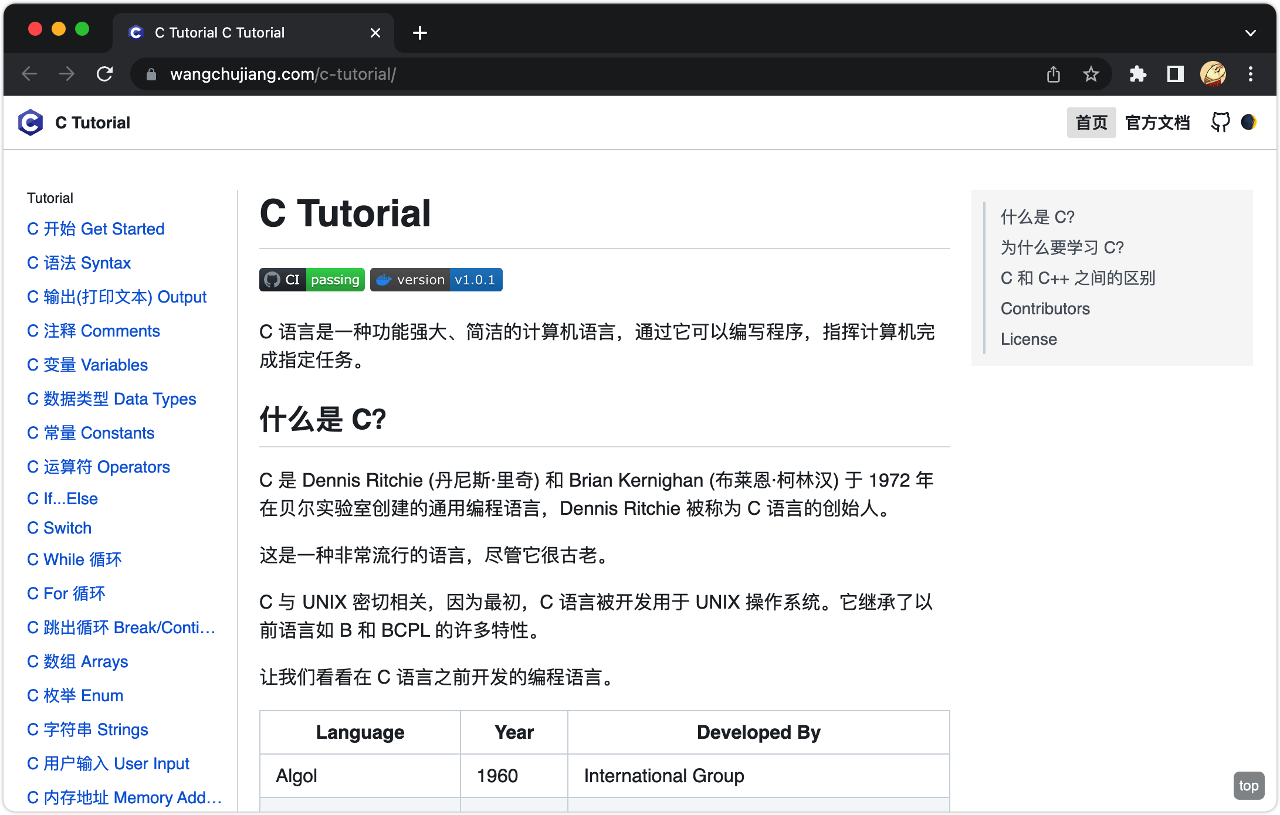
Task: Open the GitHub repository icon
Action: [1220, 123]
